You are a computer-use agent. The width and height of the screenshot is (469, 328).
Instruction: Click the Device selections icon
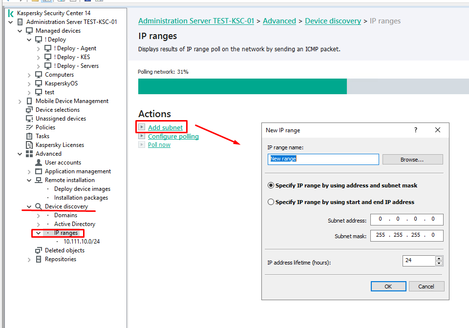[29, 110]
